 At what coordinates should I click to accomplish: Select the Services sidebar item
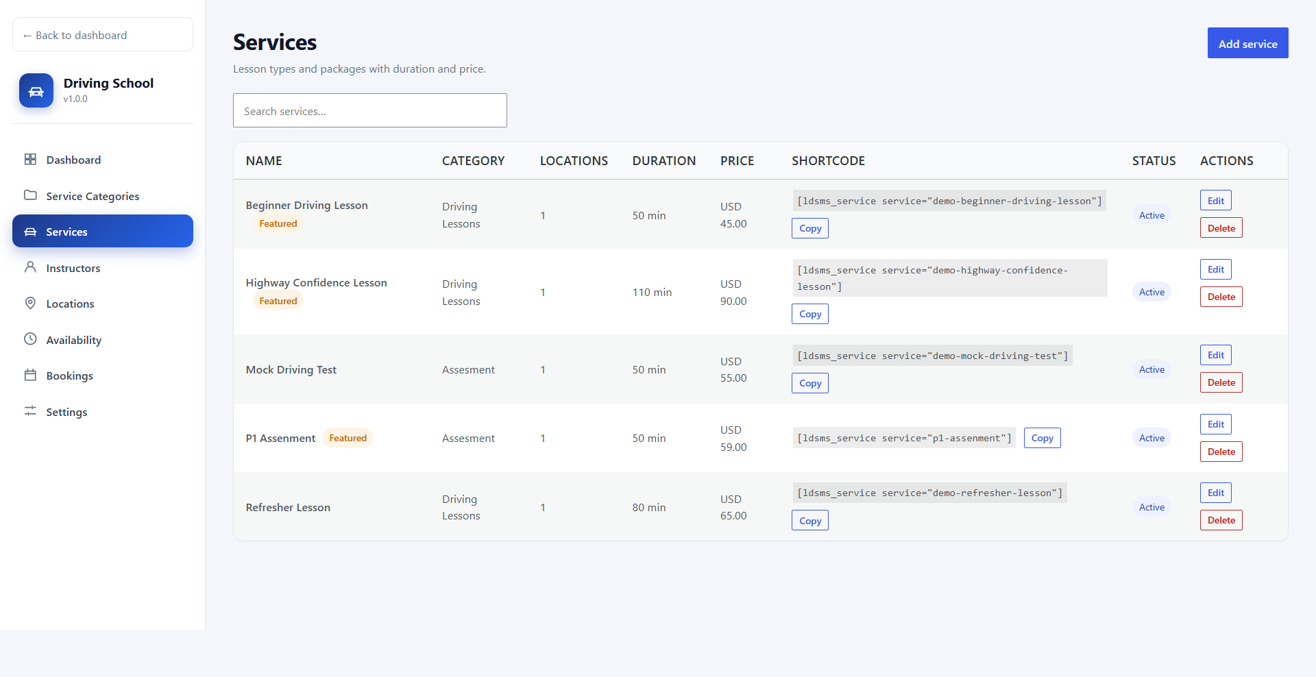(x=103, y=232)
